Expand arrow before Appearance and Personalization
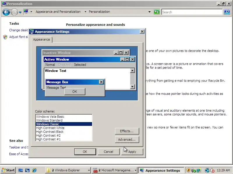This screenshot has width=233, height=174. coord(31,12)
